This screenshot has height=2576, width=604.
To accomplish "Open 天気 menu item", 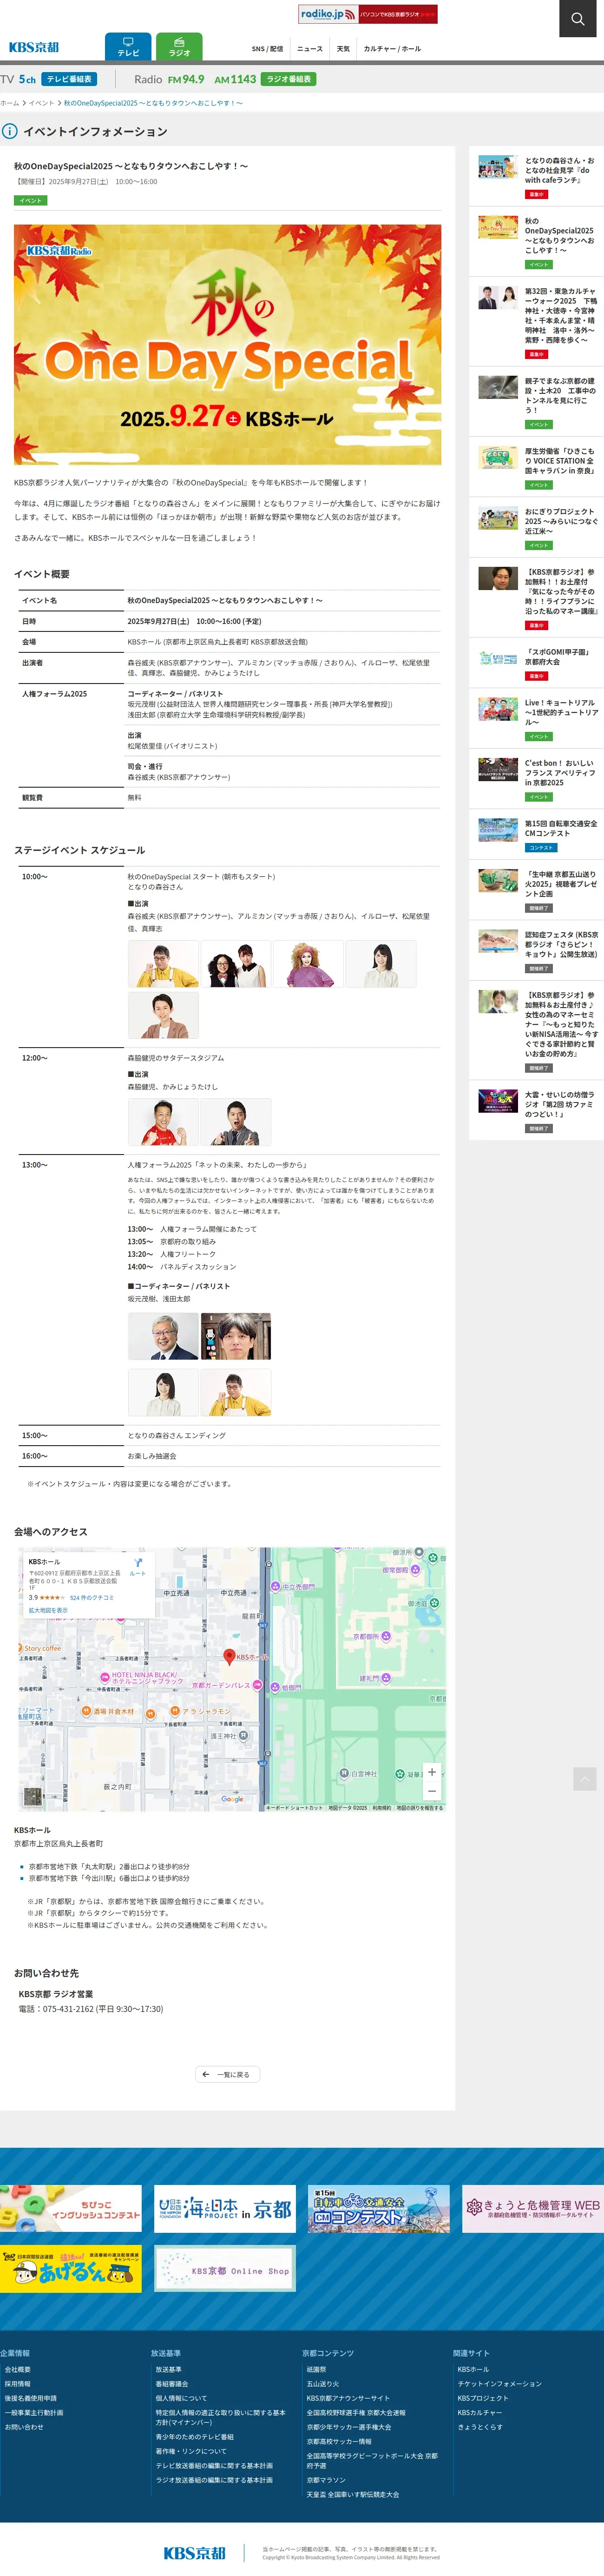I will coord(343,49).
